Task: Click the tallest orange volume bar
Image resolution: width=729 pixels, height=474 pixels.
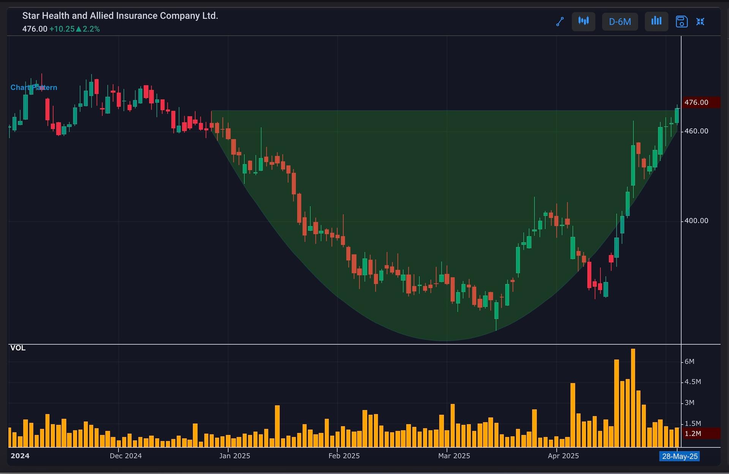Action: pyautogui.click(x=633, y=398)
